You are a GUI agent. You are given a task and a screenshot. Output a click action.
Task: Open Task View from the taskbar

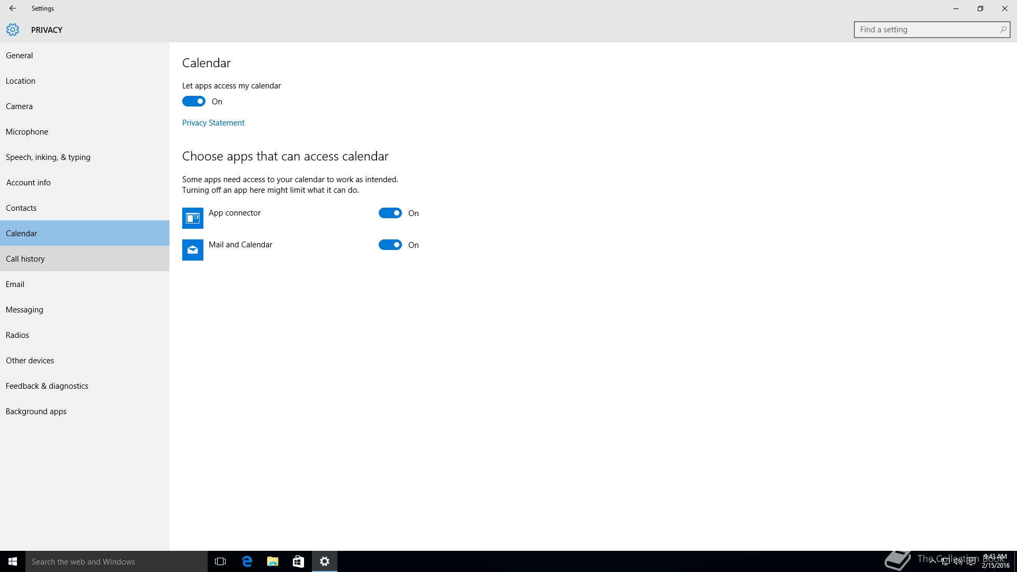click(x=220, y=561)
